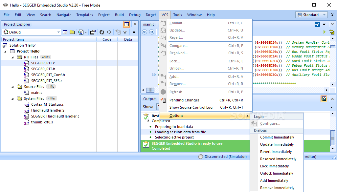The width and height of the screenshot is (337, 192).
Task: Select thumb_crt0.s in System Files
Action: pos(42,122)
